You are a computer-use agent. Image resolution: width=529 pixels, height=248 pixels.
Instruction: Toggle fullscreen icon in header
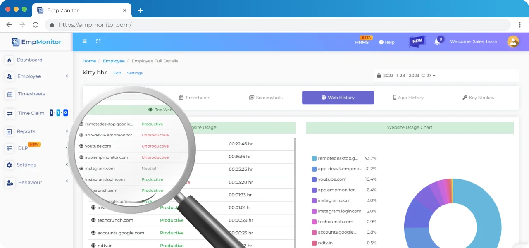point(98,41)
